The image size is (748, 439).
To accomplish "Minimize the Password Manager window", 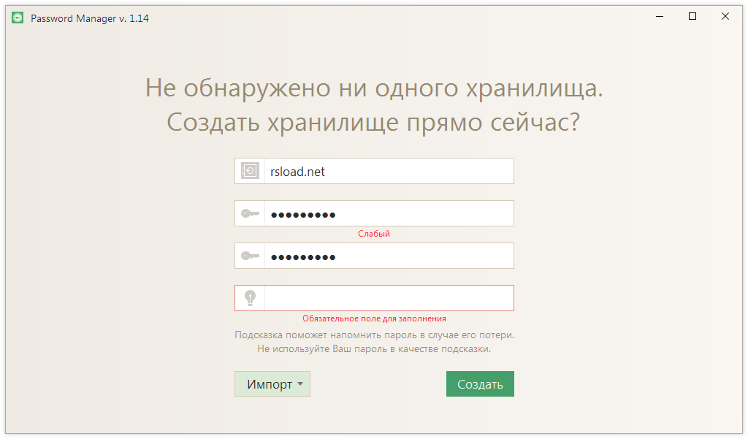I will pyautogui.click(x=659, y=16).
